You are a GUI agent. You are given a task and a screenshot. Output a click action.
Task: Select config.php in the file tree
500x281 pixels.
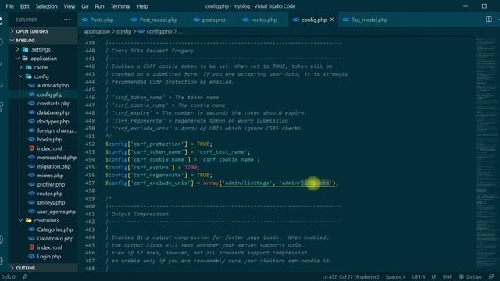click(x=50, y=94)
